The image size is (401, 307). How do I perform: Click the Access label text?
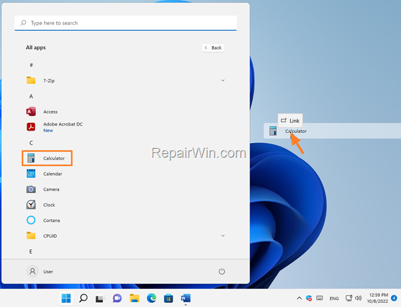click(x=50, y=112)
